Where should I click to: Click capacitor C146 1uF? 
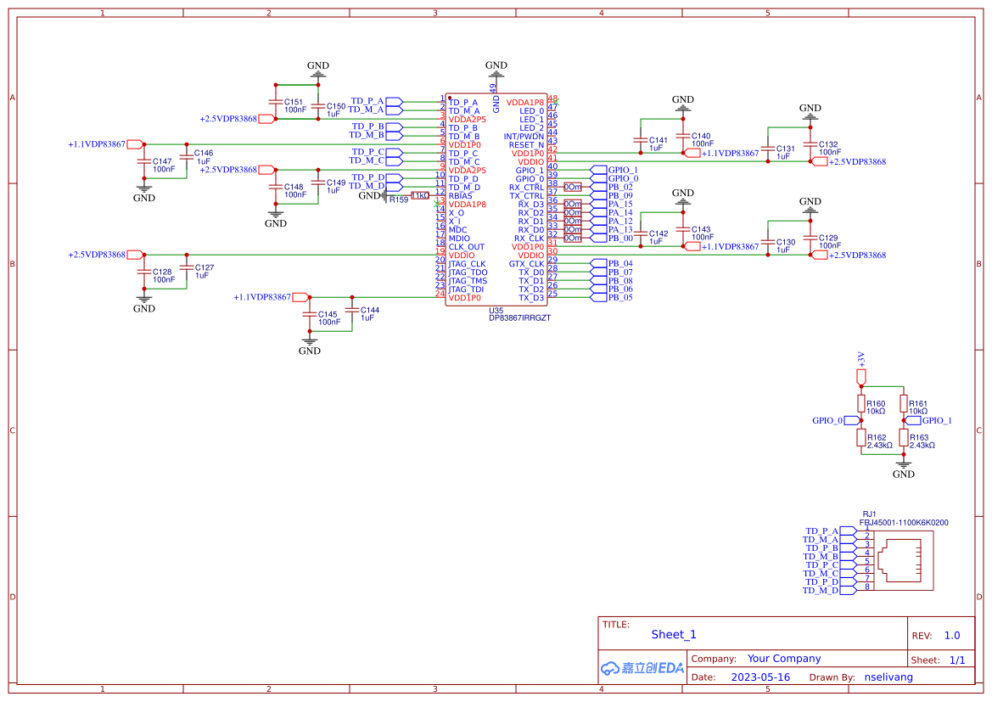[187, 157]
